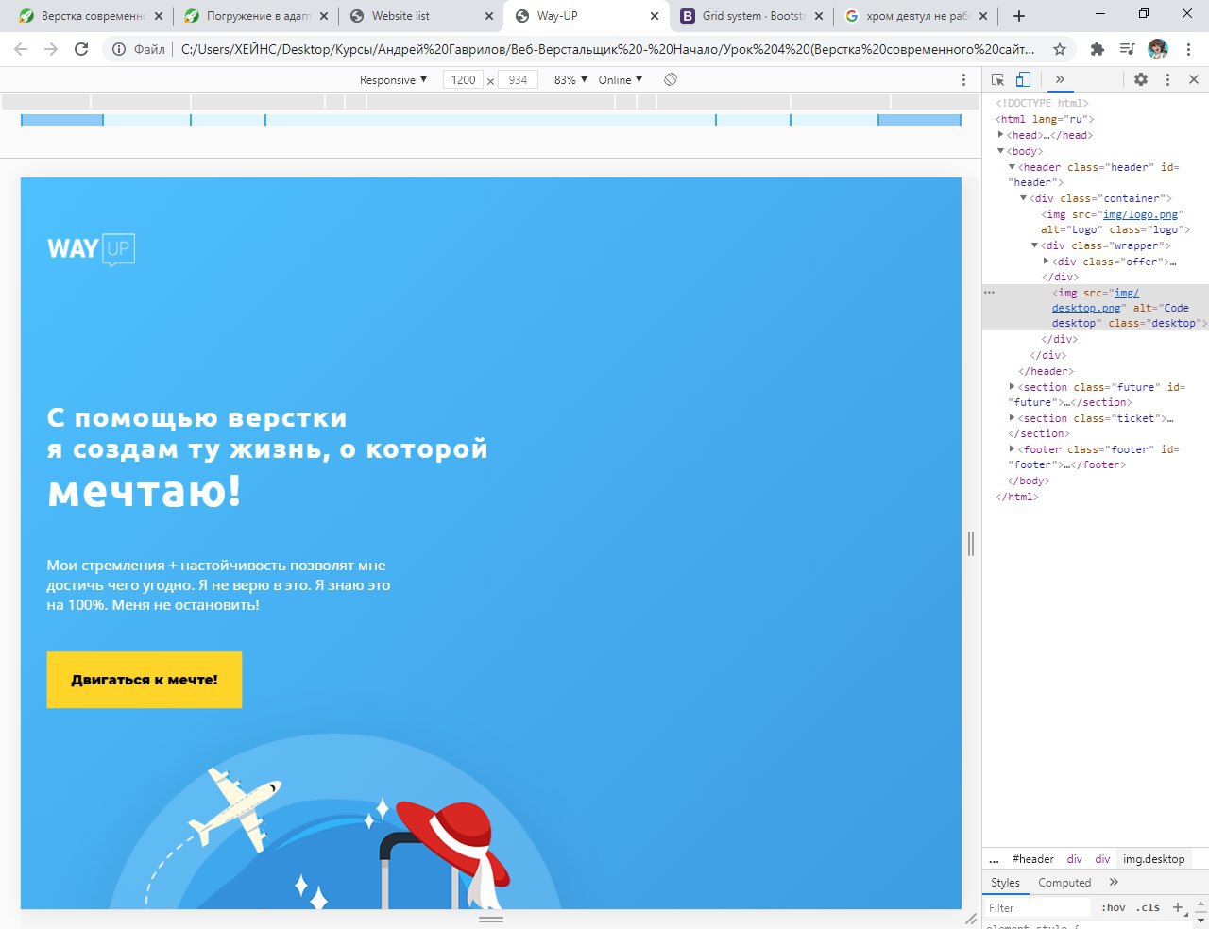Focus the Styles Filter input

coord(1039,907)
